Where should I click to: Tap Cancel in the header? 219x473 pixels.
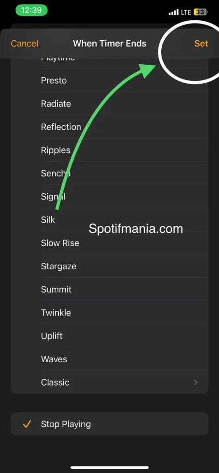click(x=24, y=43)
